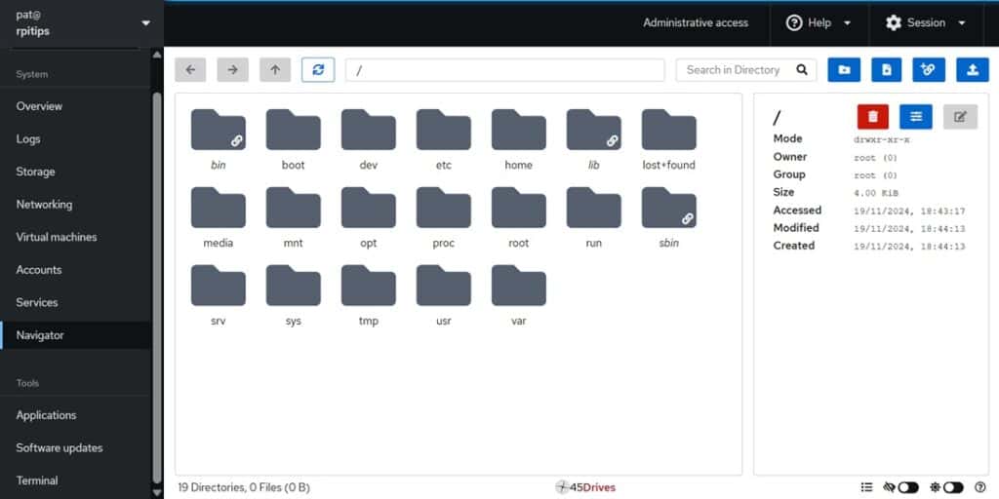Image resolution: width=999 pixels, height=499 pixels.
Task: Switch to list view in the status bar
Action: pos(866,487)
